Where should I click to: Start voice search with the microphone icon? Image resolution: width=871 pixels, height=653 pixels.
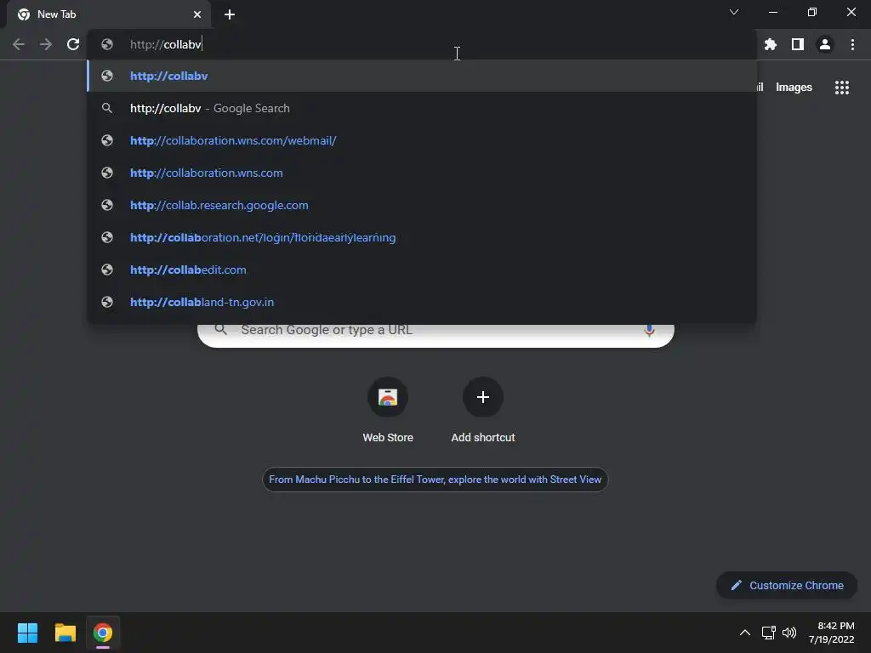point(649,330)
